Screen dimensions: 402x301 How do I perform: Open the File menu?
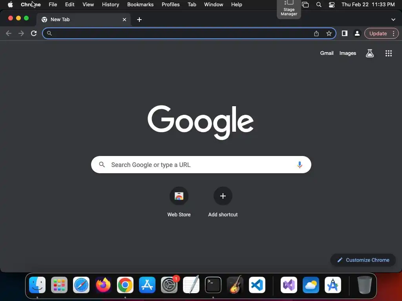point(53,5)
